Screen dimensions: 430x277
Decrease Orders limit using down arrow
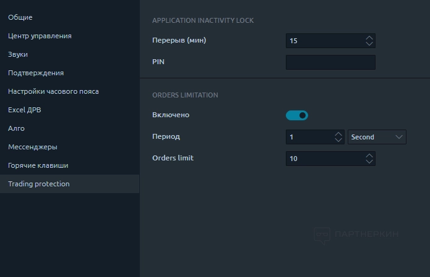coord(369,162)
